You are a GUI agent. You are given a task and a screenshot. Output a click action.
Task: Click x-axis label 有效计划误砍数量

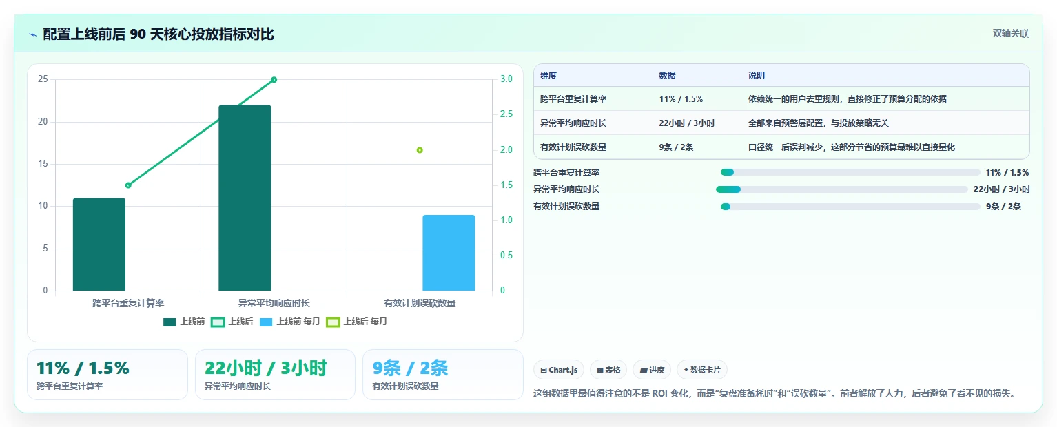(x=420, y=303)
